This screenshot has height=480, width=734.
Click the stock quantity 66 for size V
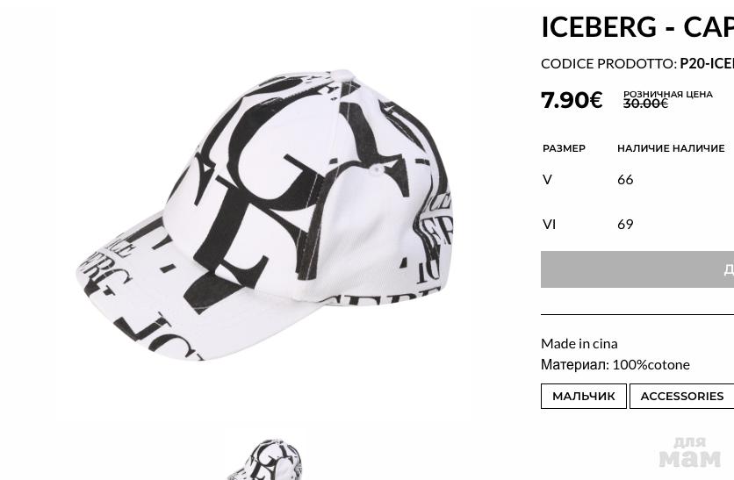625,180
